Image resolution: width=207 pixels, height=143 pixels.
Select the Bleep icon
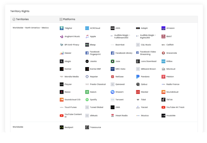pos(87,45)
